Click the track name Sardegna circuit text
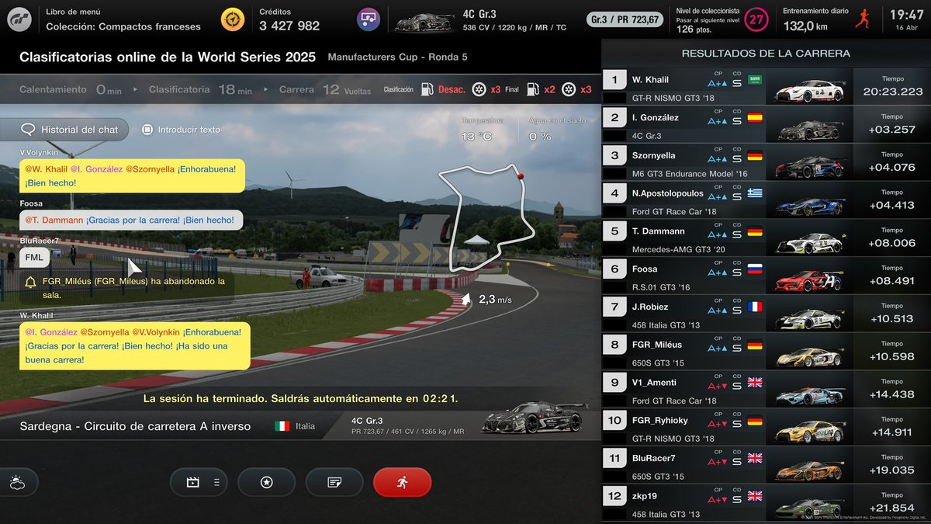 point(135,426)
